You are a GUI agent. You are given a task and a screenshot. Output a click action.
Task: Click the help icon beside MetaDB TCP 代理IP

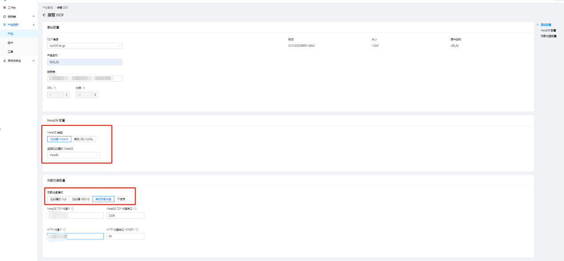[x=72, y=209]
